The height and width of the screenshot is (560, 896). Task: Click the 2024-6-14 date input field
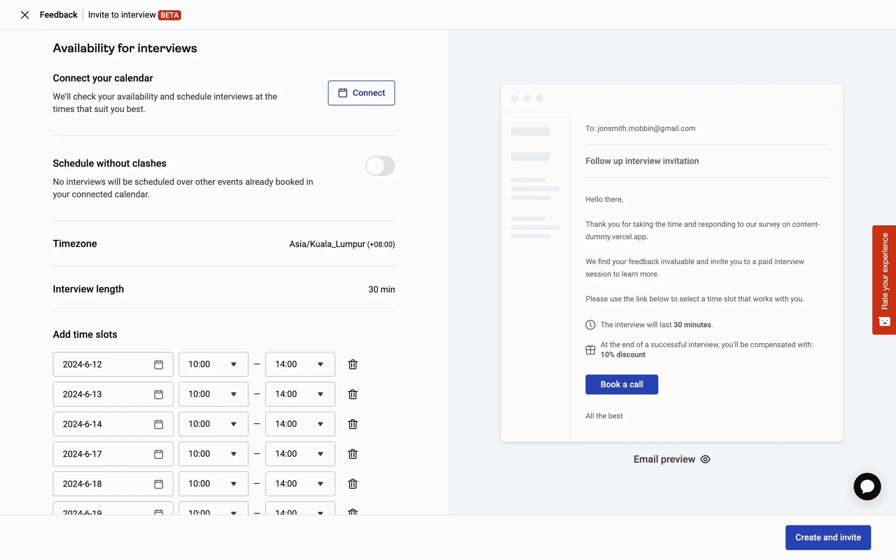point(103,424)
